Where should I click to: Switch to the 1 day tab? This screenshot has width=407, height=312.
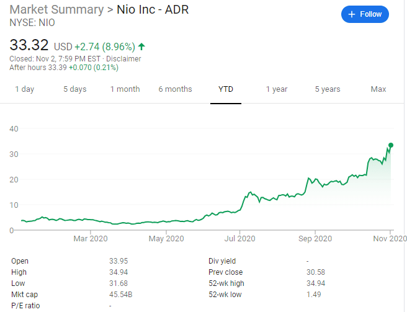[x=24, y=89]
